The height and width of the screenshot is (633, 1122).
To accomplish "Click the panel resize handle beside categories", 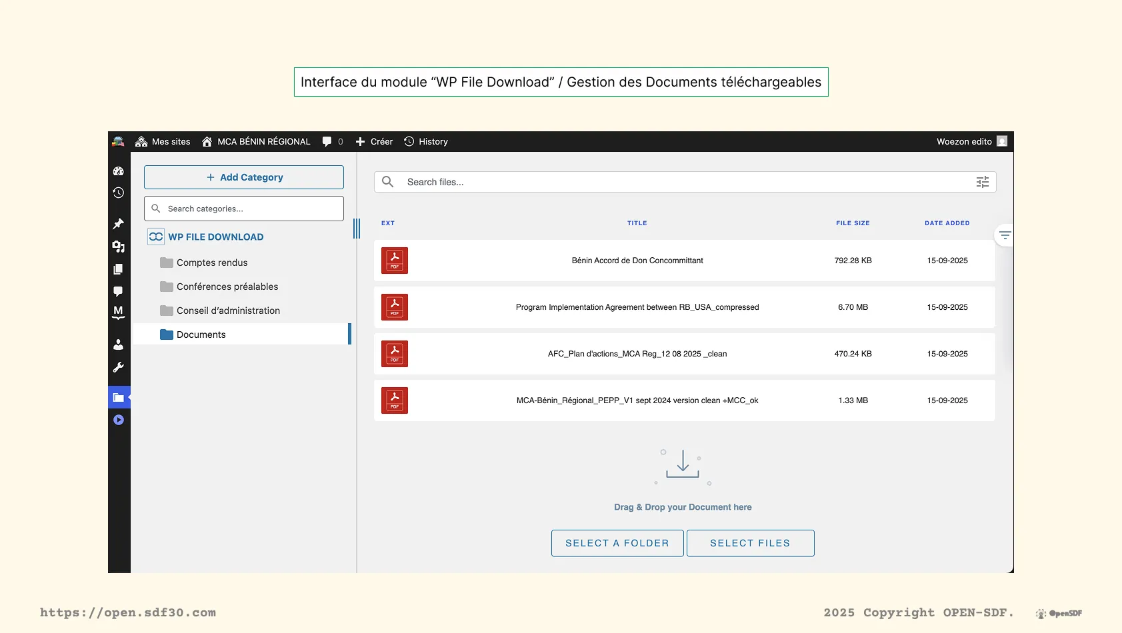I will 357,229.
